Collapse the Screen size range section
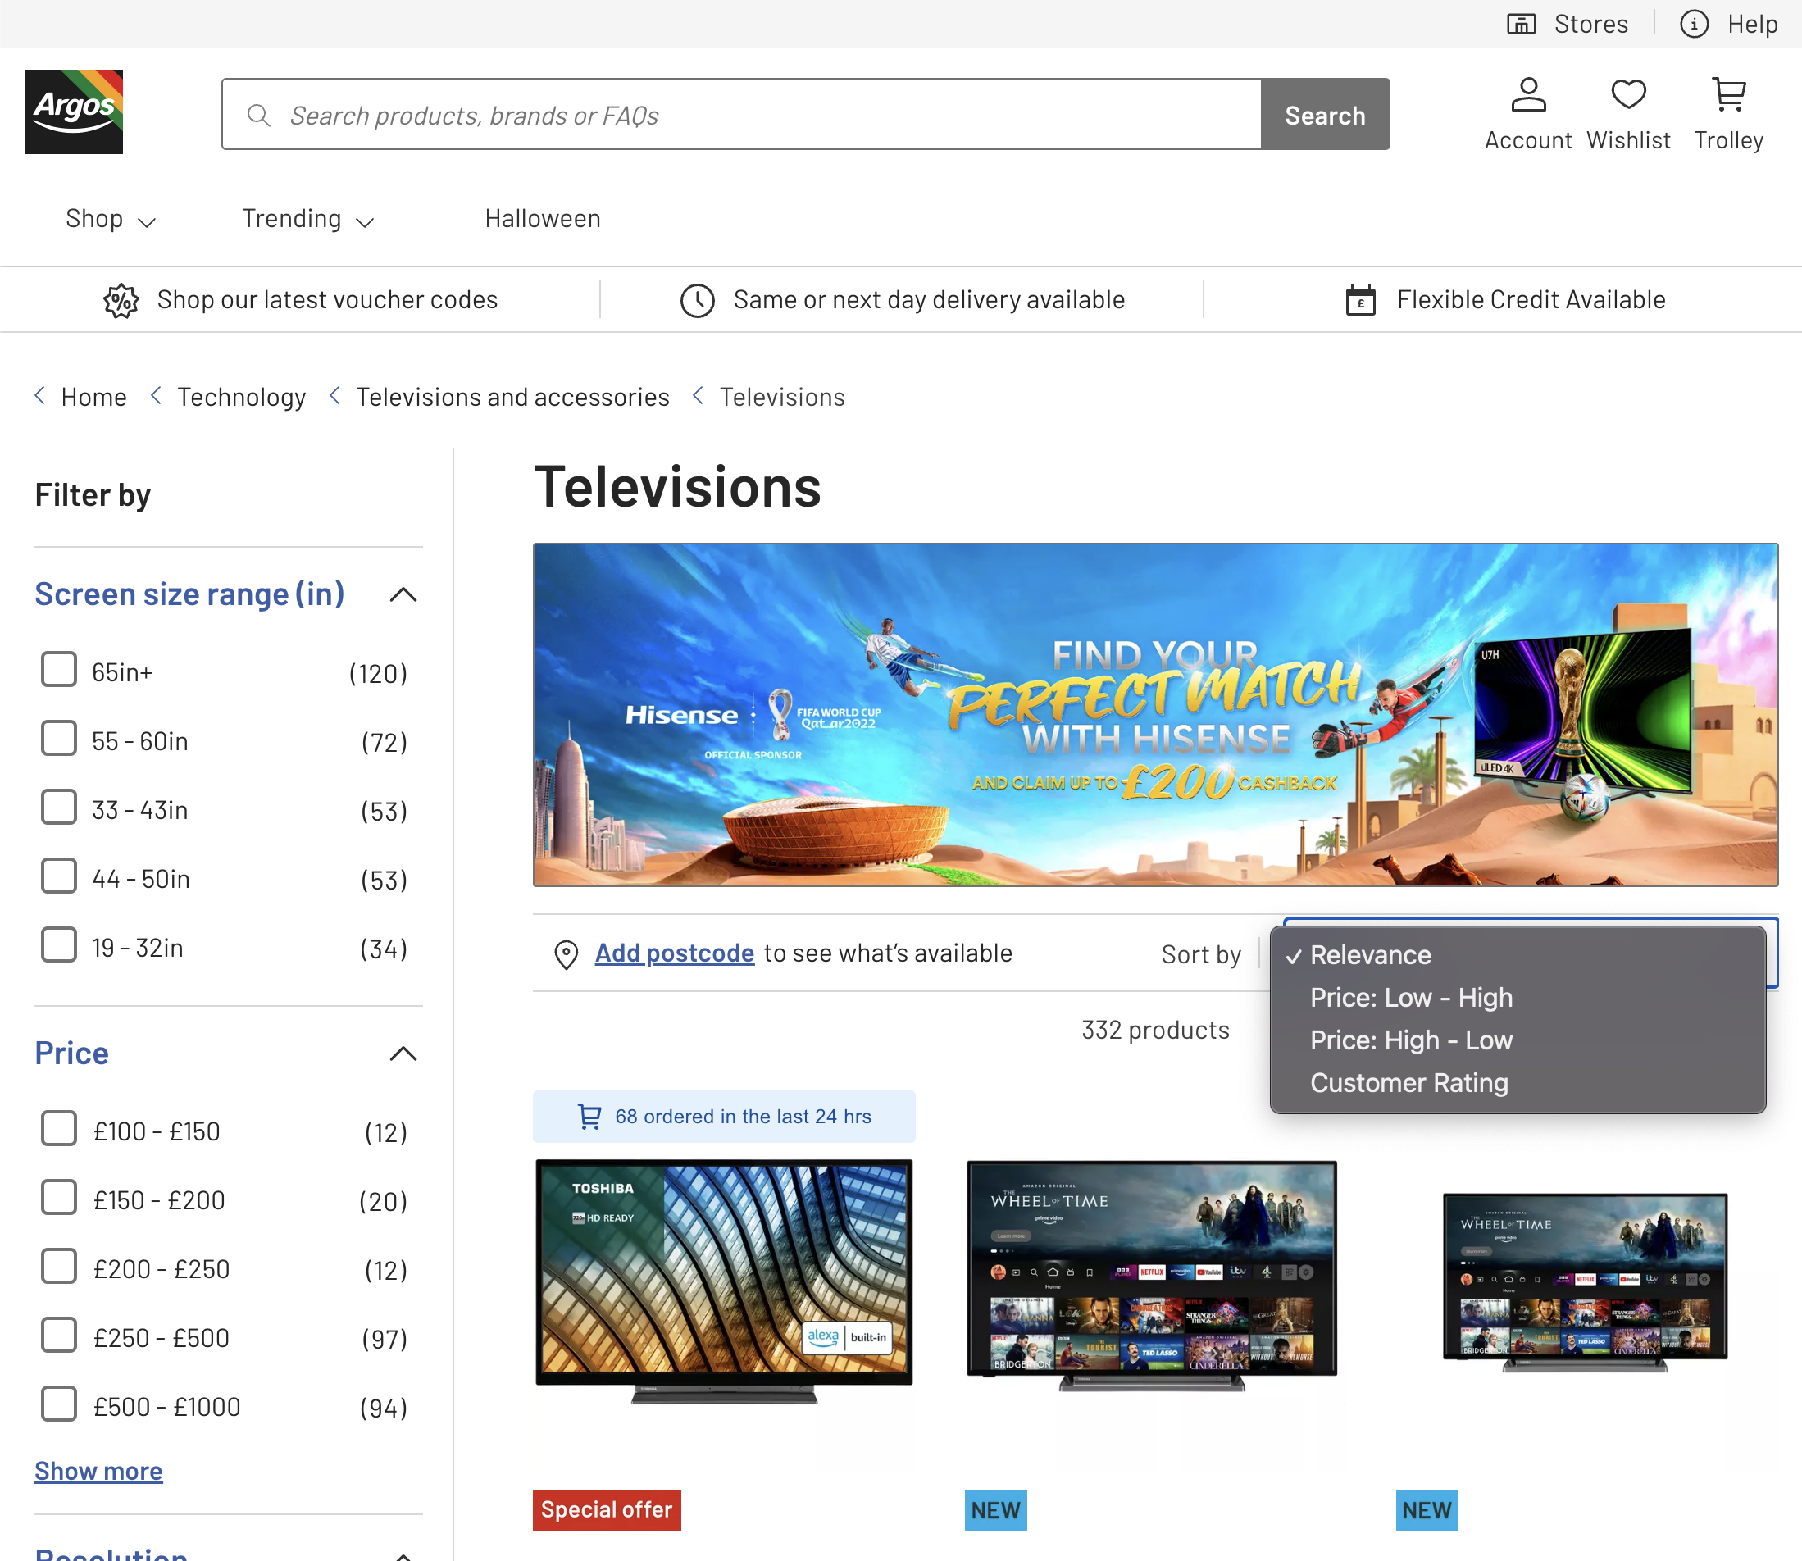The height and width of the screenshot is (1561, 1802). pyautogui.click(x=403, y=595)
